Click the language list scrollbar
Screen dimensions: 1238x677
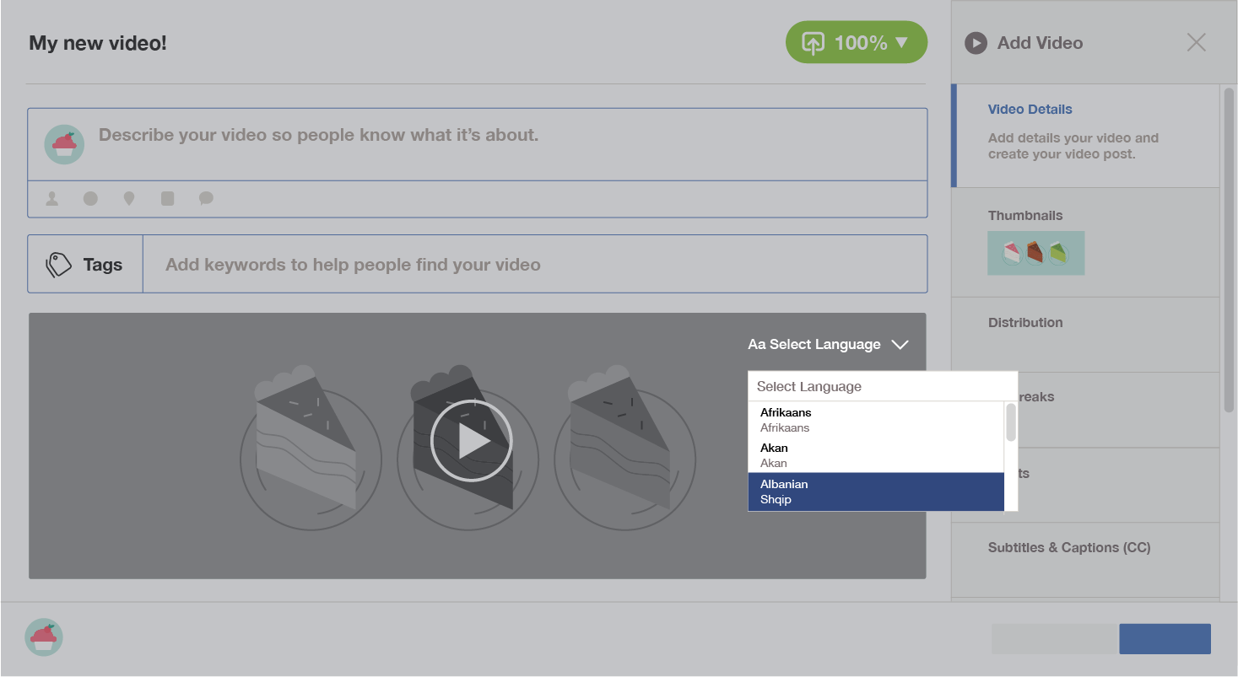pos(1010,422)
